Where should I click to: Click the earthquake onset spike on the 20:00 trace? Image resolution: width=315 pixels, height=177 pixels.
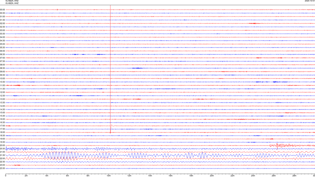(277, 146)
